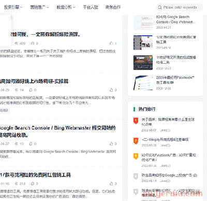Open Google Search Console / Bing Webmaster article

[57, 131]
